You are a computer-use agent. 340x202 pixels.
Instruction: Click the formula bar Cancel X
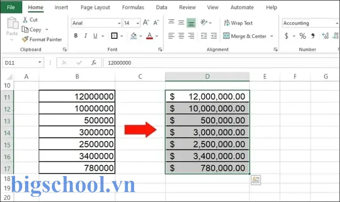pyautogui.click(x=64, y=63)
